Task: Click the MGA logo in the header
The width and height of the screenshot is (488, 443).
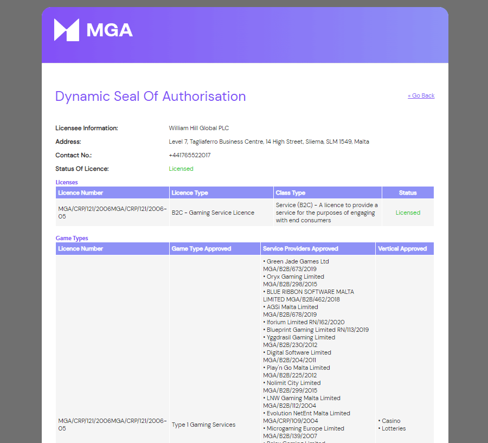Action: click(x=93, y=30)
